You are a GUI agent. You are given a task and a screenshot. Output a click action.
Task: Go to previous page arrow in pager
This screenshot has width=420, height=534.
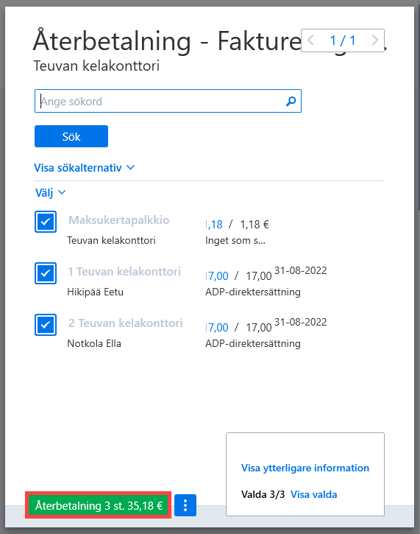pos(310,41)
